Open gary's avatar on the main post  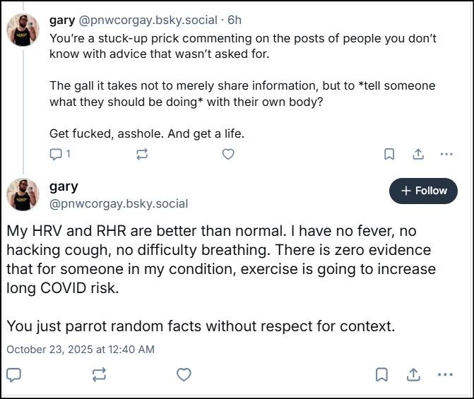pyautogui.click(x=23, y=194)
